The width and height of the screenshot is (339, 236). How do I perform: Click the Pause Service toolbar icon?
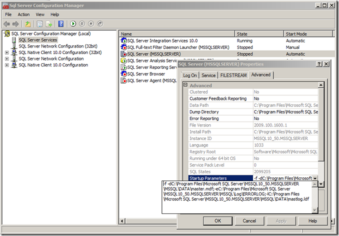82,24
